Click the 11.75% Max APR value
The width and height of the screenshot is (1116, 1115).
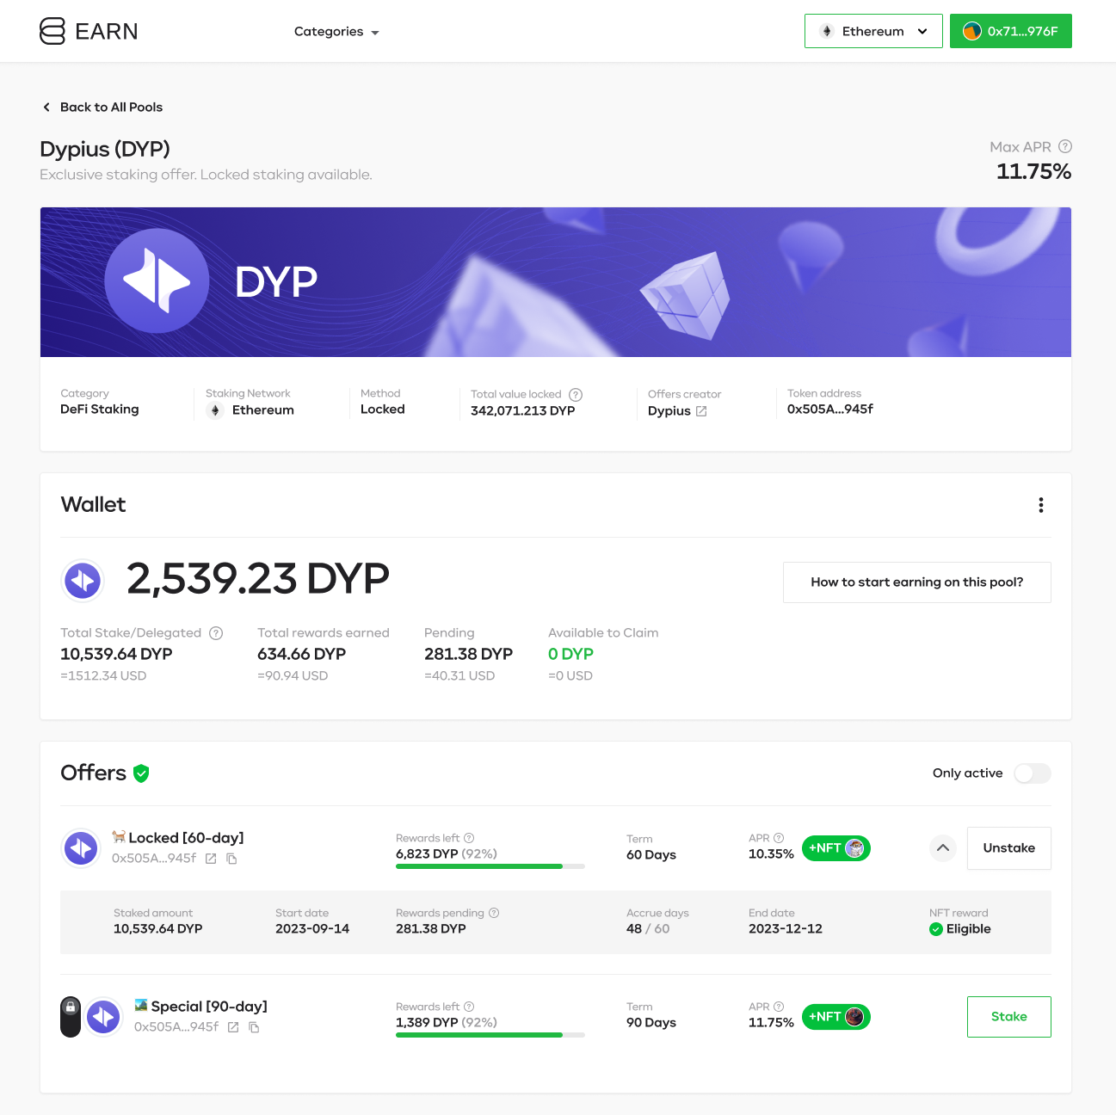[1033, 172]
